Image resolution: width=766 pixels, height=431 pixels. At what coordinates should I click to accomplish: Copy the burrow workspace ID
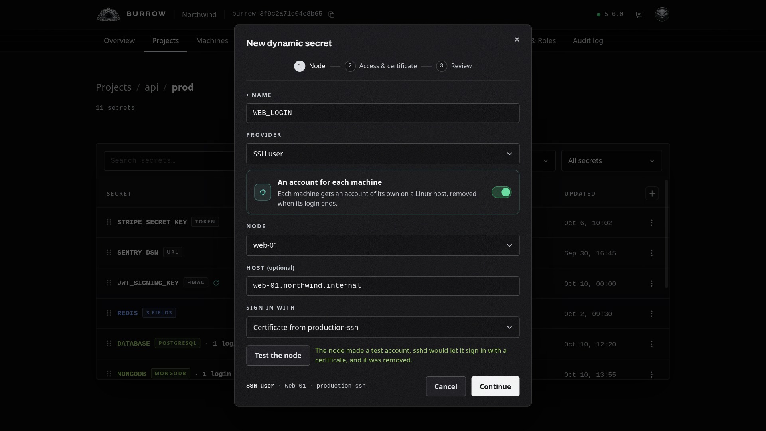[x=331, y=14]
